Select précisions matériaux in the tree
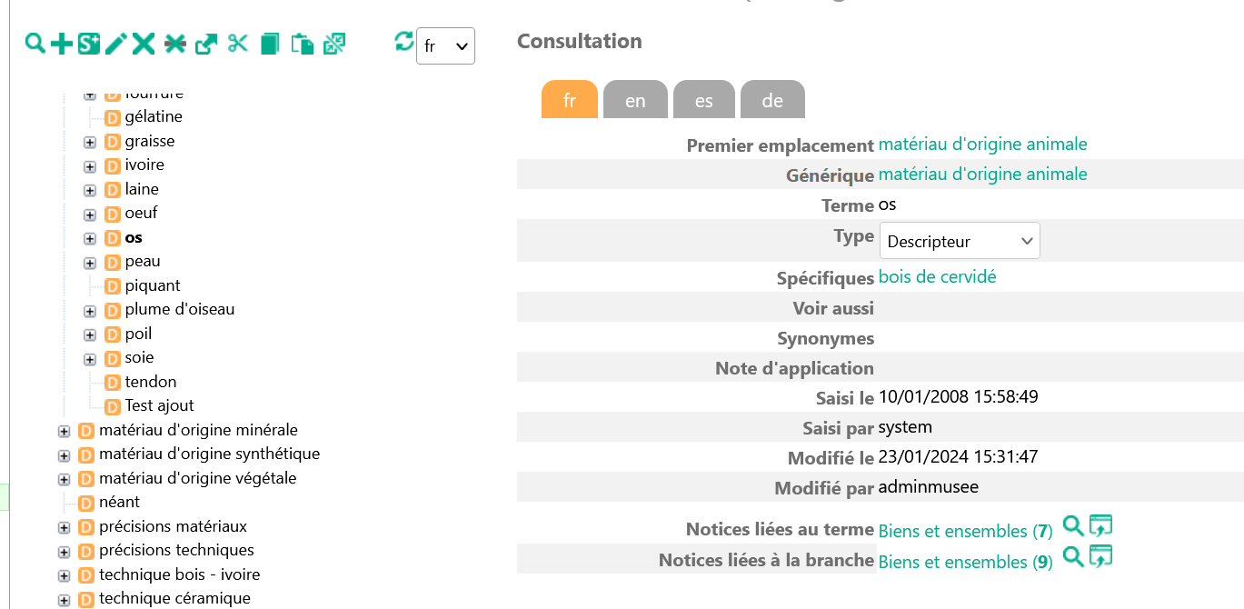Viewport: 1244px width, 609px height. (x=173, y=526)
